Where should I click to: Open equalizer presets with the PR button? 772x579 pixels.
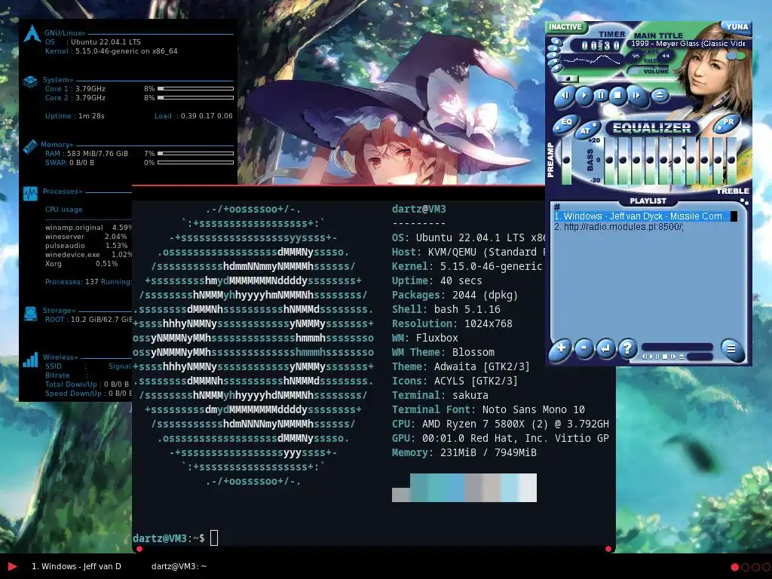coord(728,122)
